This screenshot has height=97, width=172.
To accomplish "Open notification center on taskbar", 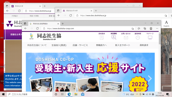I will [167, 94].
